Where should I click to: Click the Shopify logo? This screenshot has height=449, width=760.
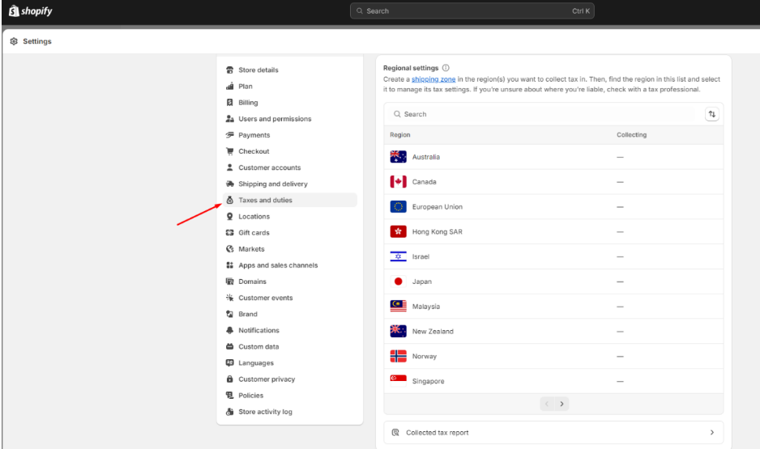click(31, 11)
